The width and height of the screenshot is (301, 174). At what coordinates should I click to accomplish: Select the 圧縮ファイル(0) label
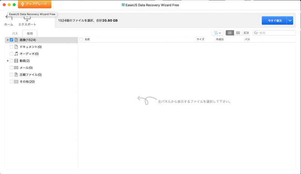pyautogui.click(x=31, y=75)
